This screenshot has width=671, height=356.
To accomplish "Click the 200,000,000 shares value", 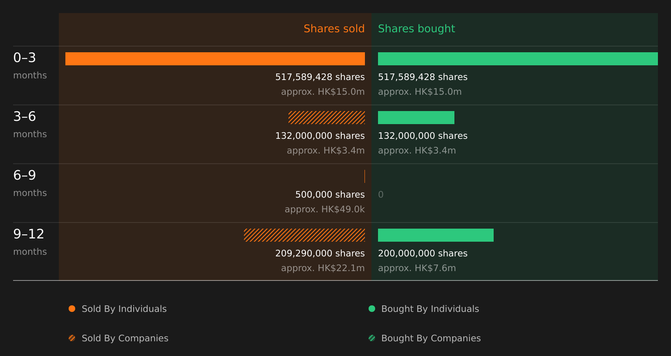I will [423, 254].
